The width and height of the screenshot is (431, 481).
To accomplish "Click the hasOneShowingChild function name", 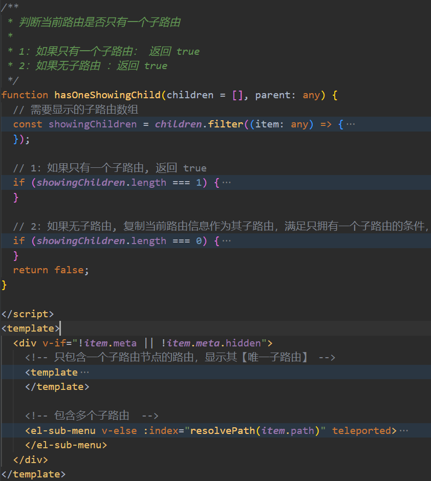I will [x=109, y=95].
